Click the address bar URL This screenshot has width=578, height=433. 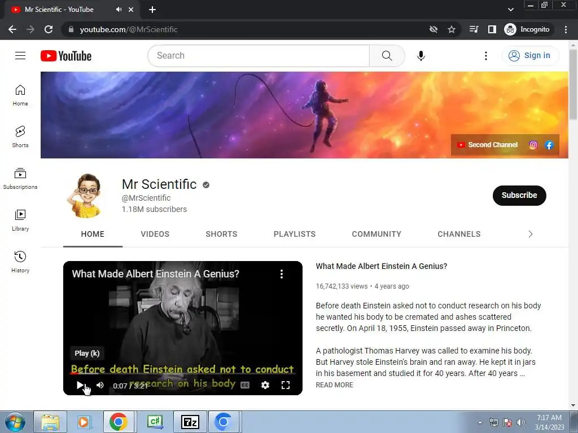pos(129,29)
